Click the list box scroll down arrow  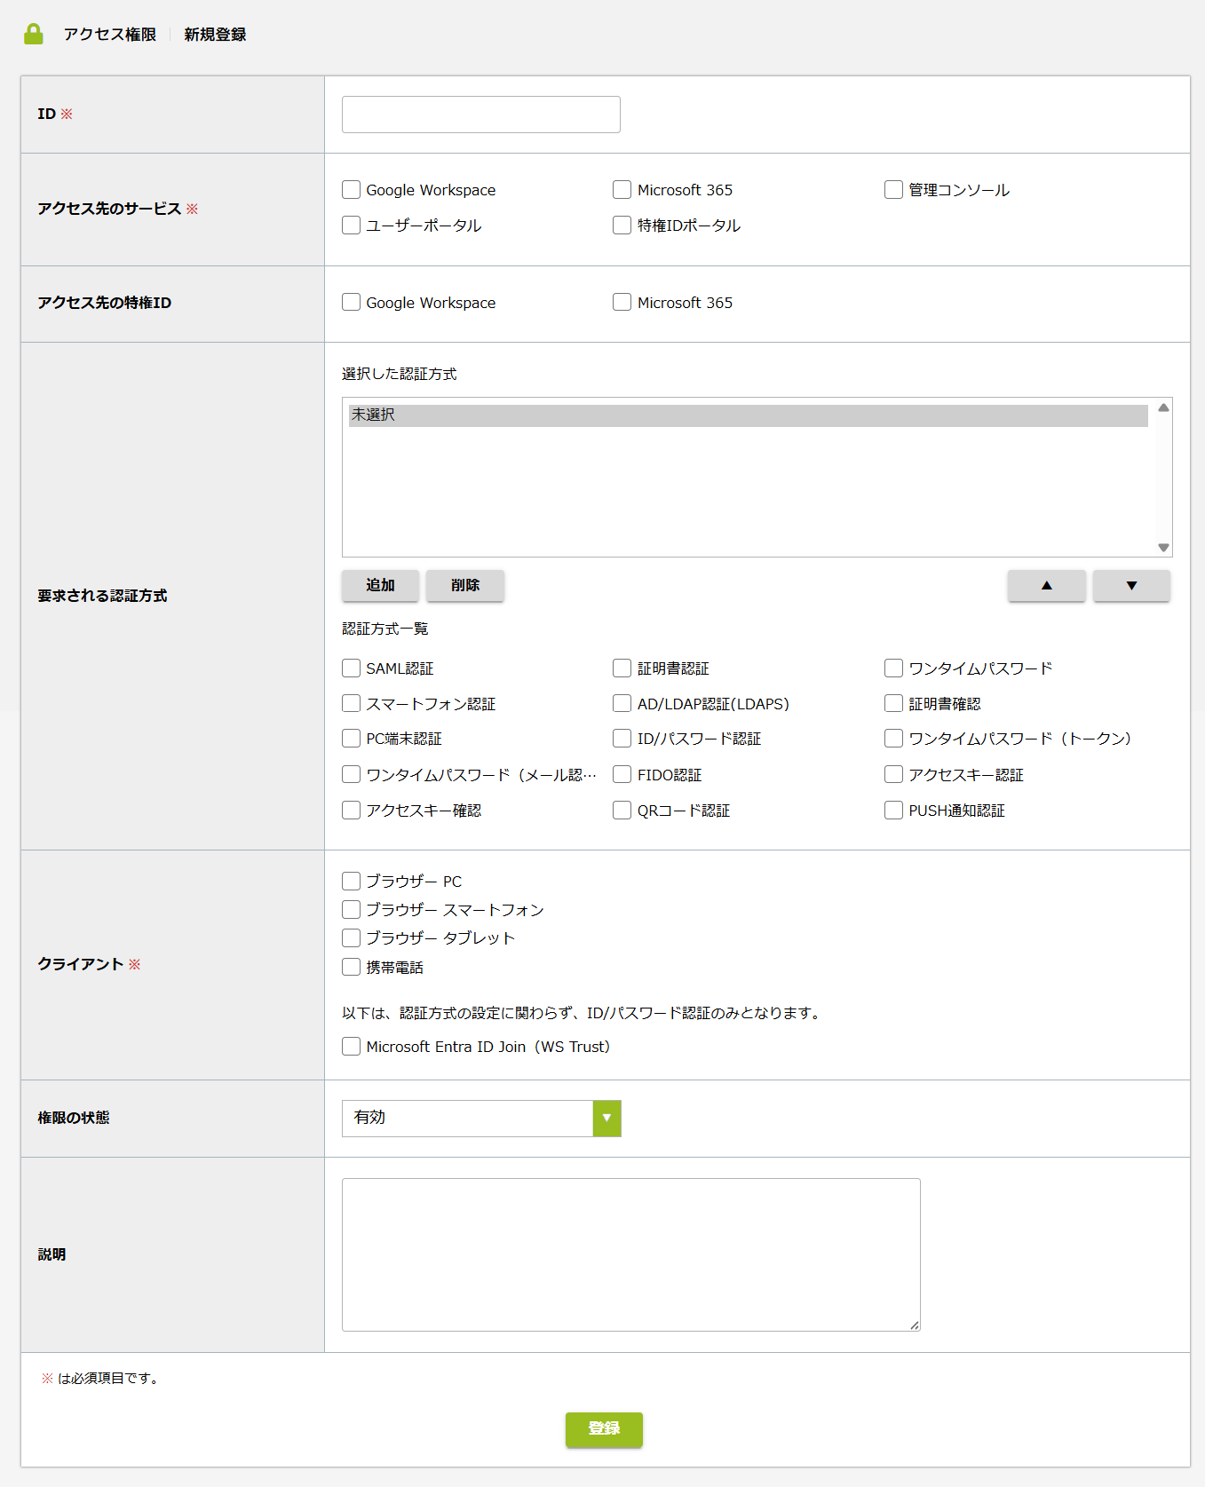tap(1163, 548)
